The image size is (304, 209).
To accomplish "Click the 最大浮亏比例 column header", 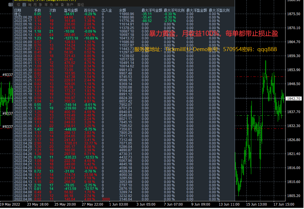I will 174,10.
